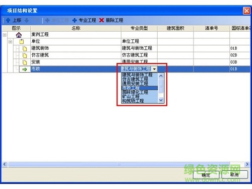
Task: Click 建筑与装饰工程 cell in 建筑装饰 row
Action: pyautogui.click(x=139, y=48)
